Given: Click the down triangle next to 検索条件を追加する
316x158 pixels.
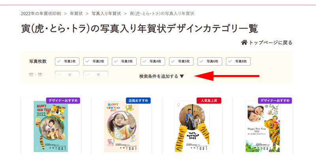Looking at the screenshot, I should click(x=182, y=76).
